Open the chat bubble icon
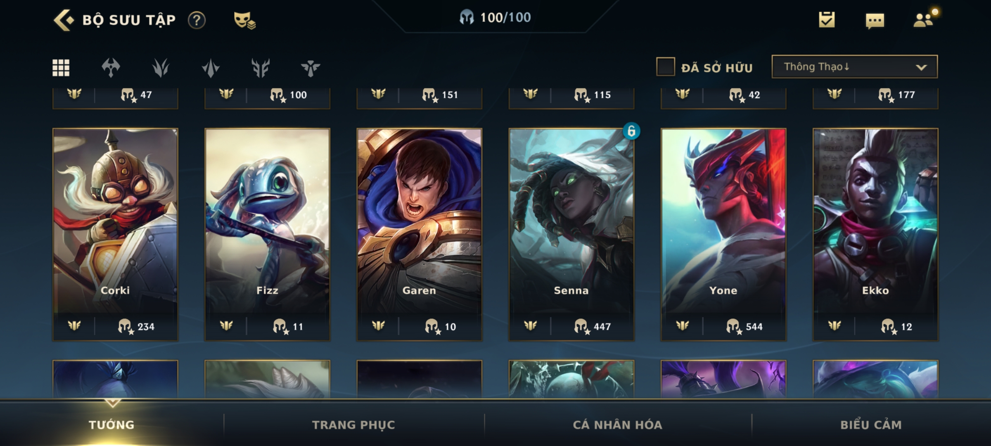The image size is (991, 446). pos(875,21)
